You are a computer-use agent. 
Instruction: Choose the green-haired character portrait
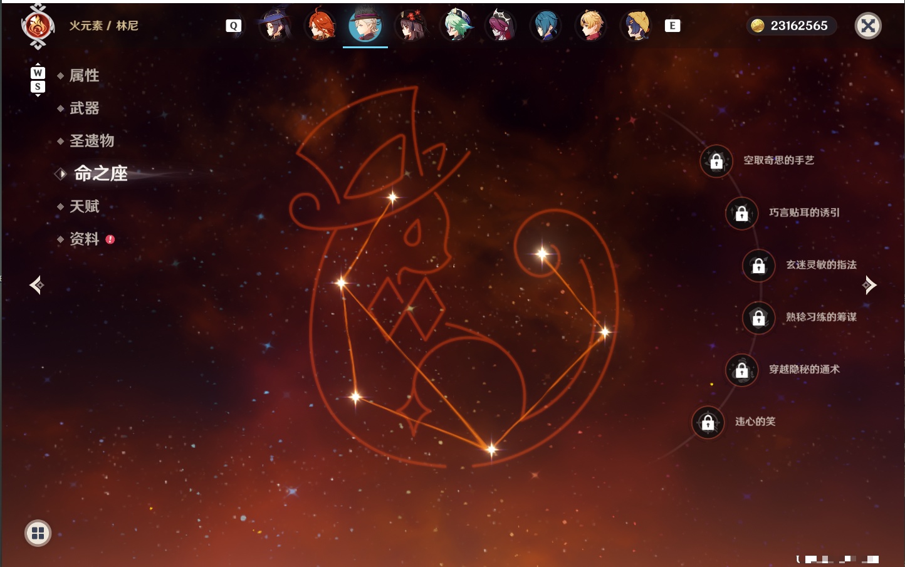click(456, 26)
